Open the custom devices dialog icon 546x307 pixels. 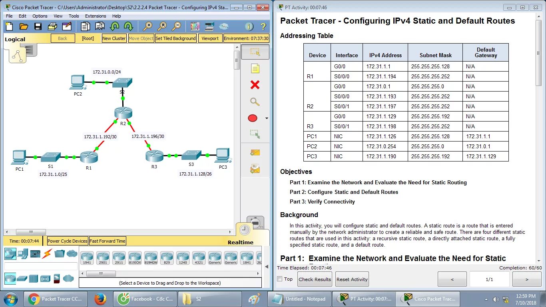pyautogui.click(x=209, y=27)
